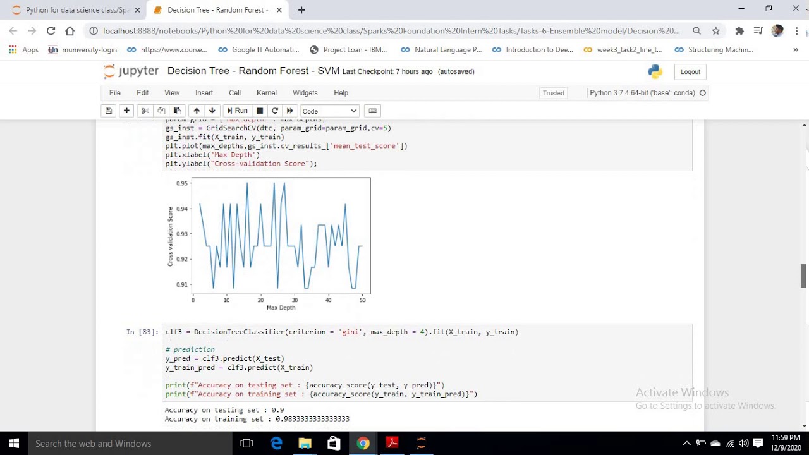Open the media control icon in Chrome
This screenshot has height=455, width=809.
tap(758, 30)
